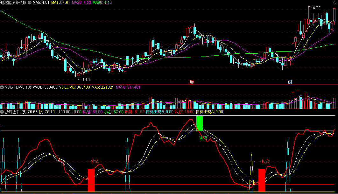Click the 小心: 87.50 label
The width and height of the screenshot is (338, 194).
tap(114, 112)
